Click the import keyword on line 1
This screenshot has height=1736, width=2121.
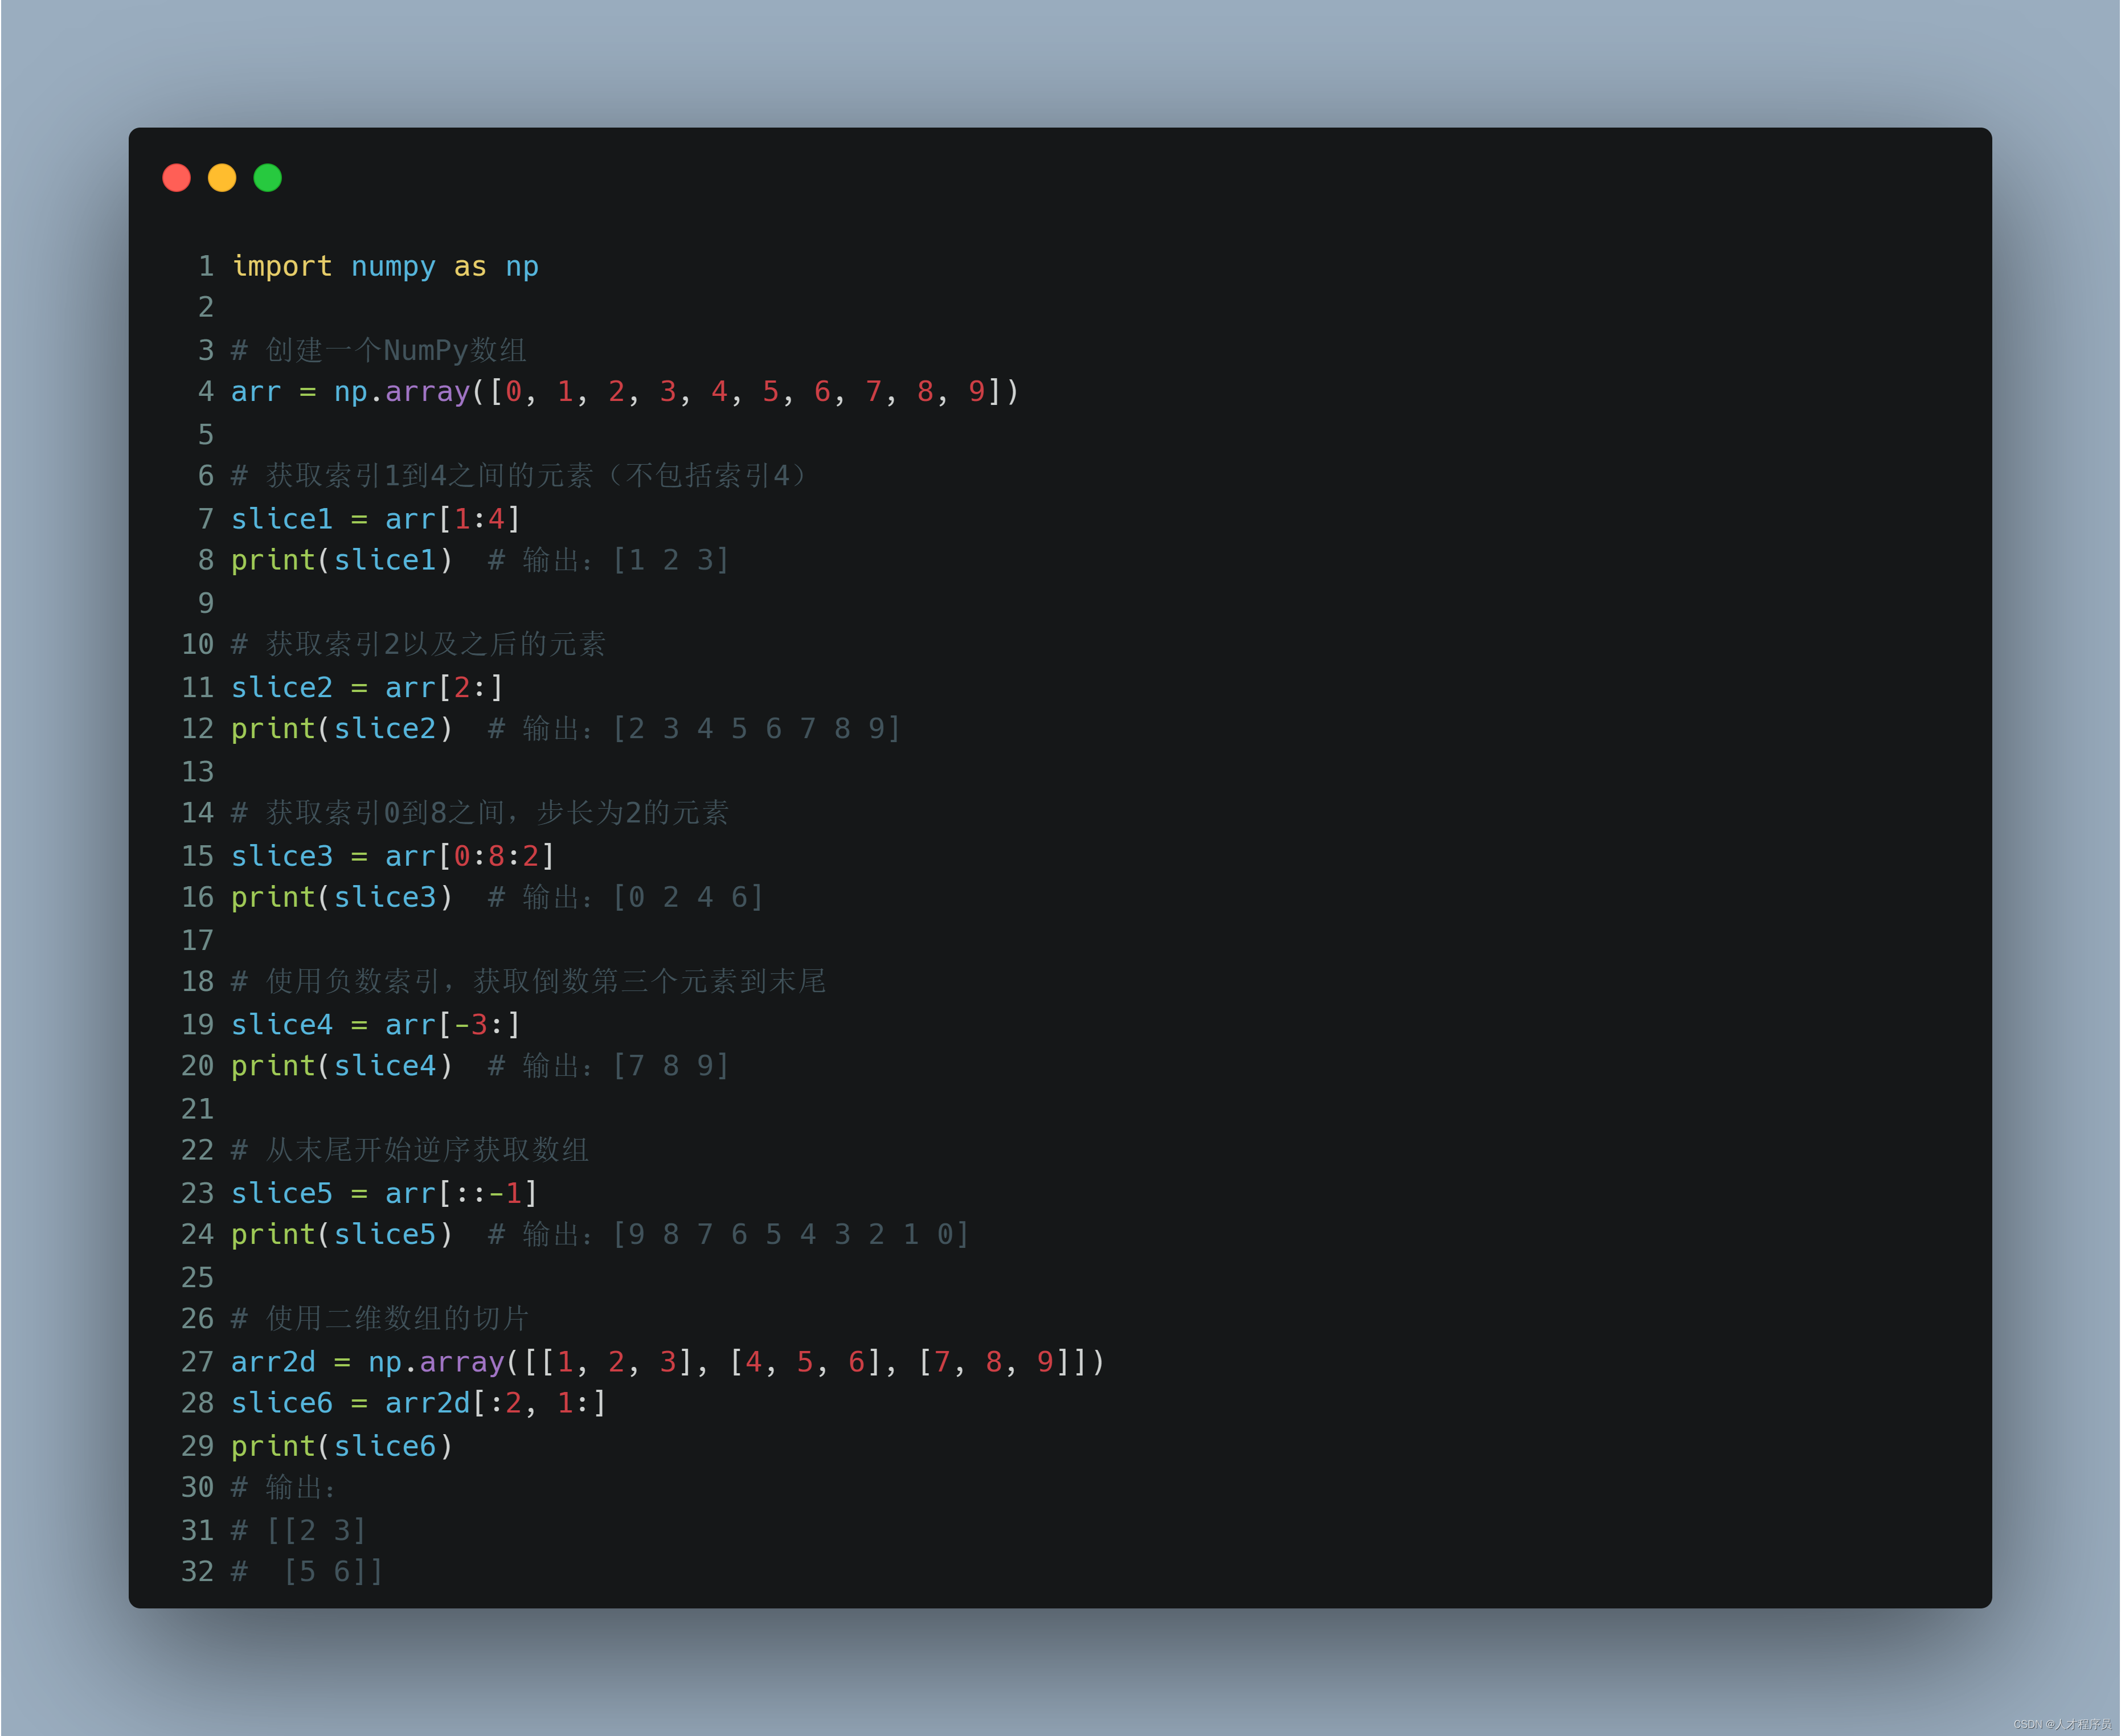(x=282, y=266)
